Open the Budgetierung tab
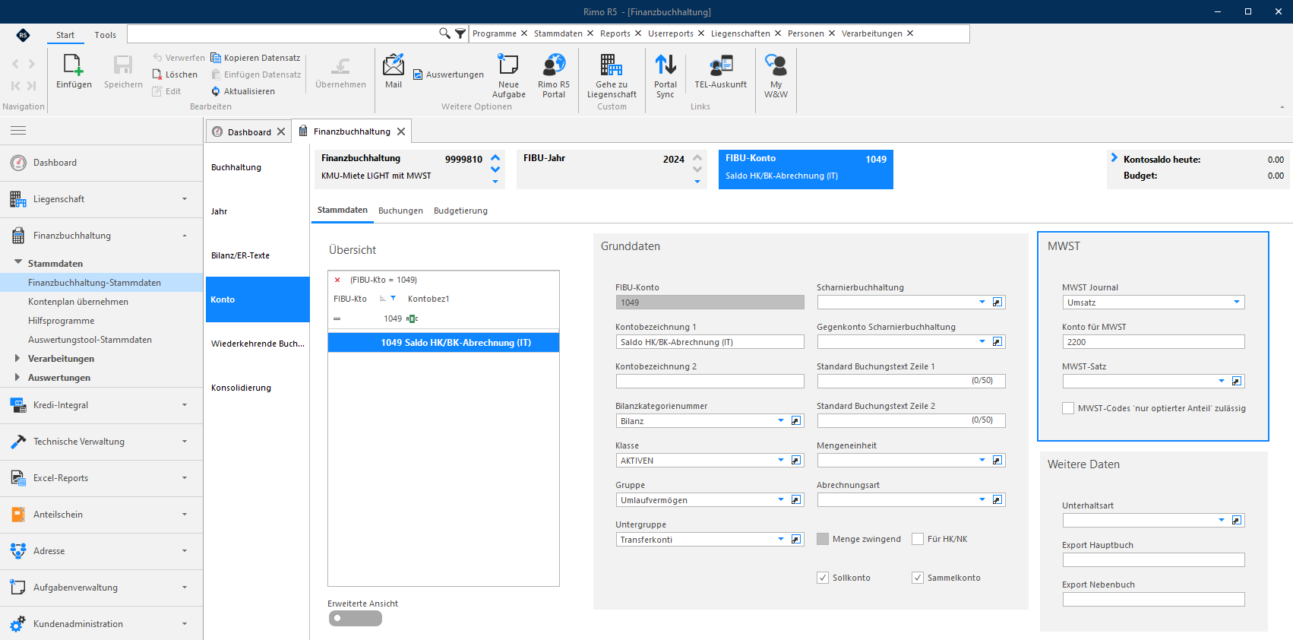This screenshot has width=1293, height=640. point(460,211)
